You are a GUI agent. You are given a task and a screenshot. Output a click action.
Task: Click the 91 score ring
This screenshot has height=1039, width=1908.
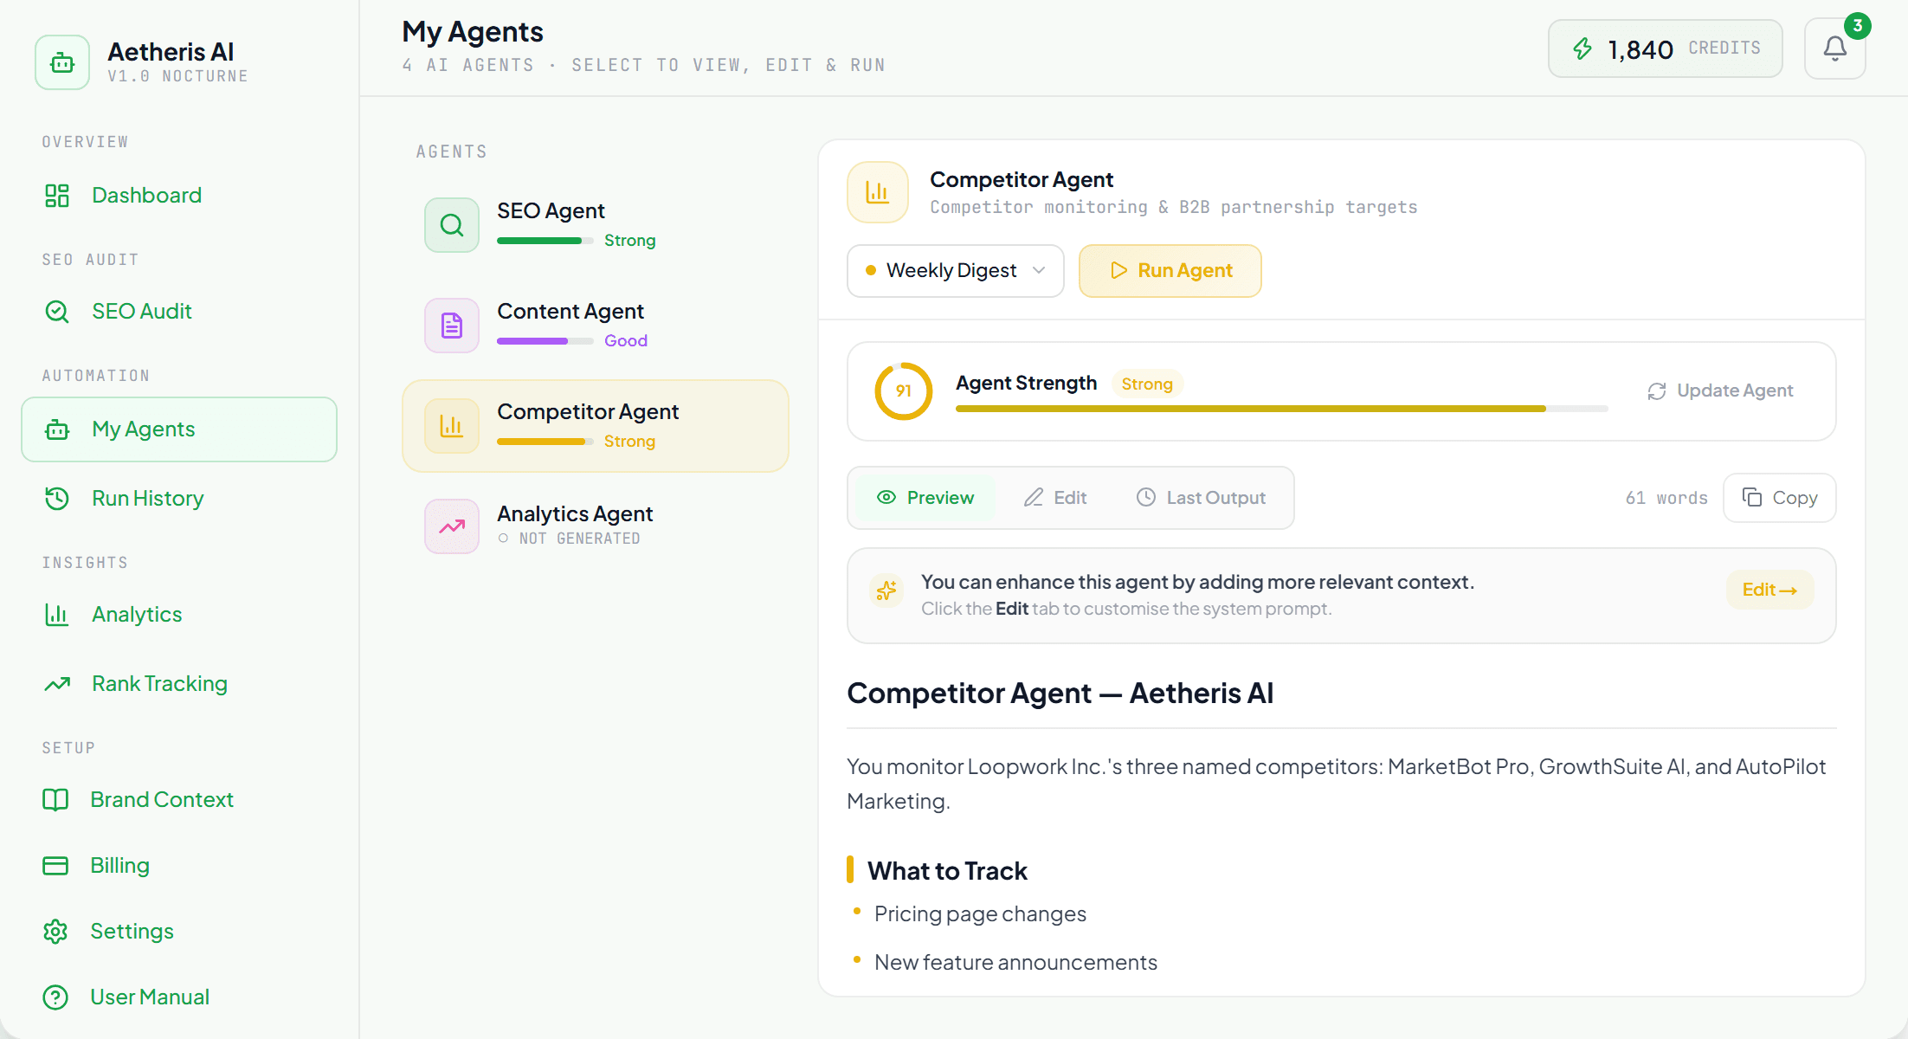[904, 391]
